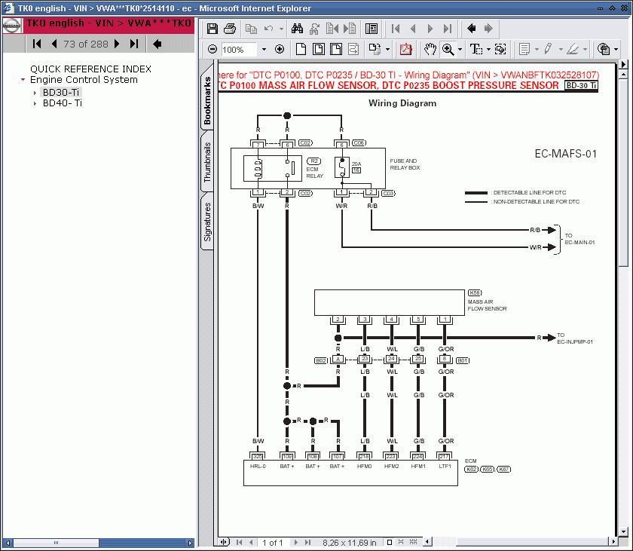Open the binoculars Find tool
The width and height of the screenshot is (633, 551).
coord(297,29)
